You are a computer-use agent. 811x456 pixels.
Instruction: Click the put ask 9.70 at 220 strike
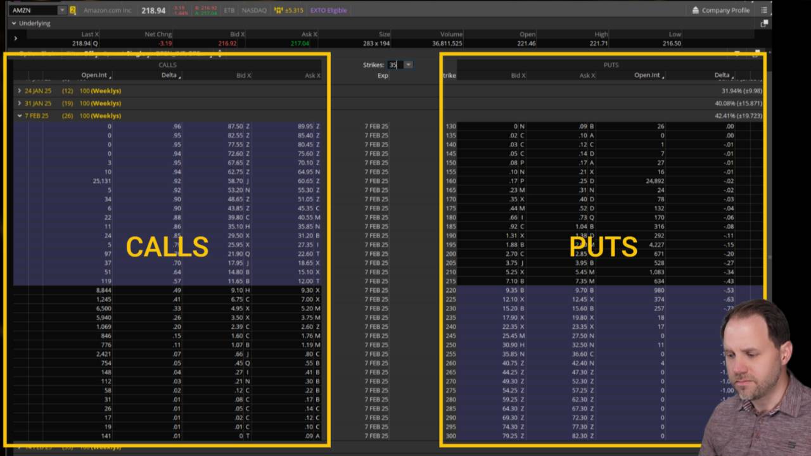click(x=581, y=291)
